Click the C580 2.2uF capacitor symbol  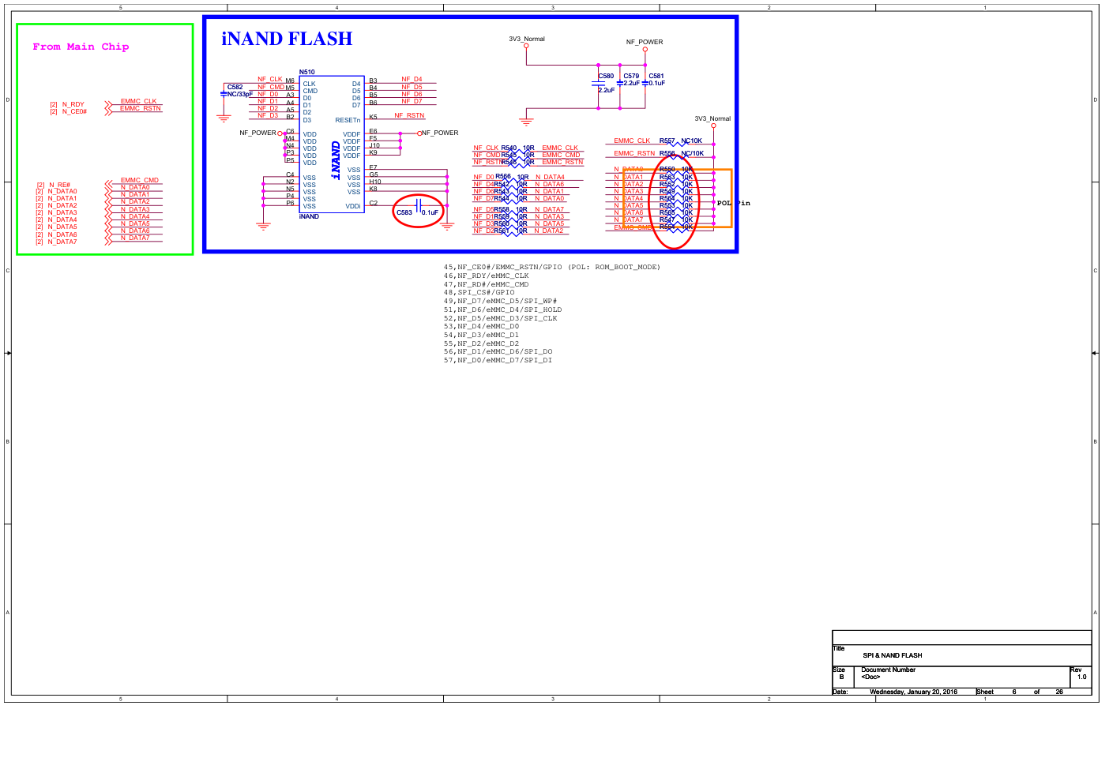(x=598, y=83)
